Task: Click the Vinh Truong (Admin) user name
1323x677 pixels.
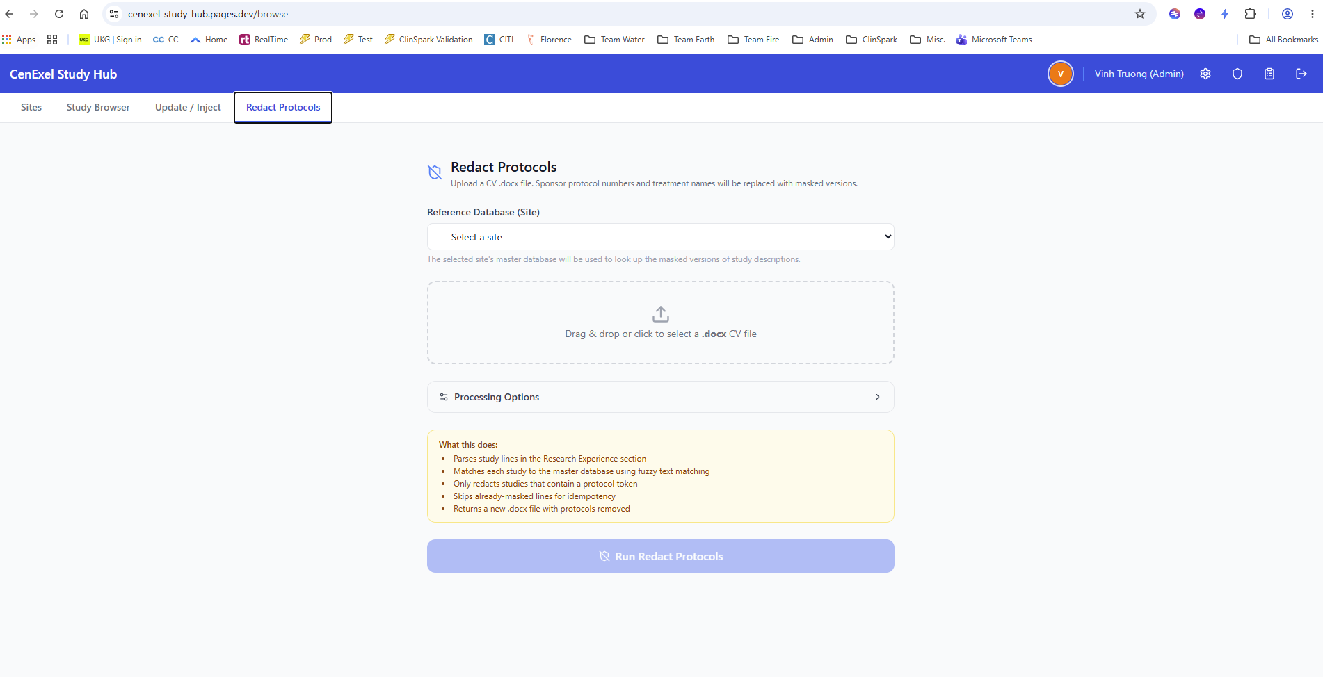Action: click(1139, 74)
